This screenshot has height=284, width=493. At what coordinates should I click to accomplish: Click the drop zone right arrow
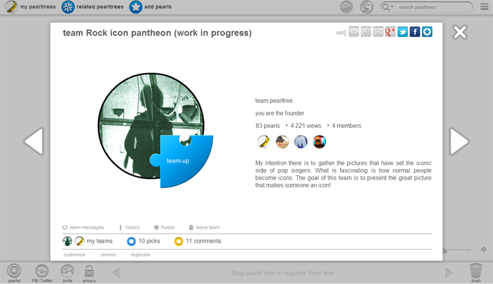pyautogui.click(x=449, y=273)
